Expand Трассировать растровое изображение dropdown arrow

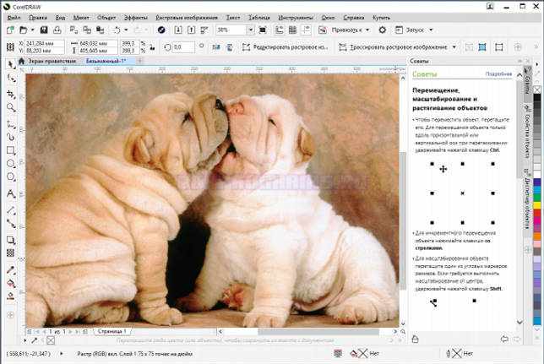pos(454,47)
